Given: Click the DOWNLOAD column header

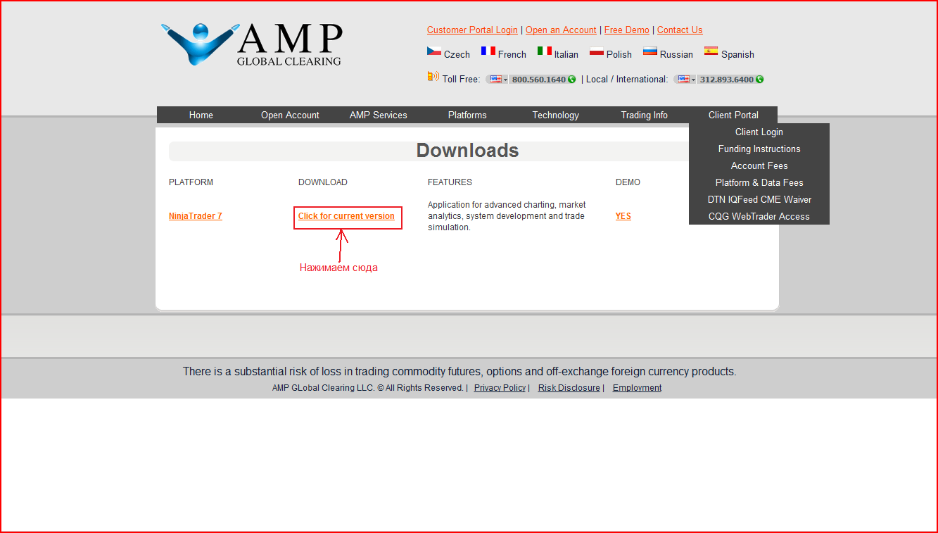Looking at the screenshot, I should (323, 182).
